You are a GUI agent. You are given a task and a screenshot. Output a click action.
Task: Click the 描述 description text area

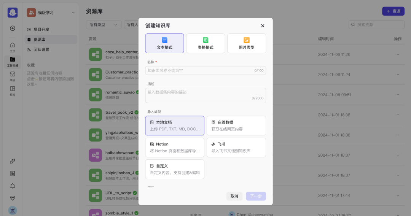click(205, 95)
